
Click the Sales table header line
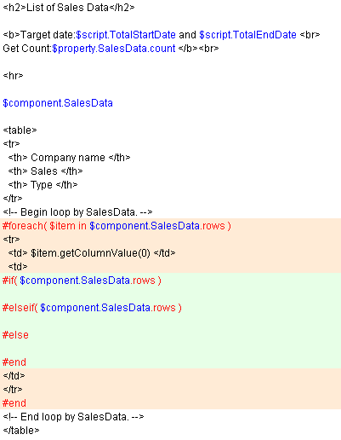[45, 171]
